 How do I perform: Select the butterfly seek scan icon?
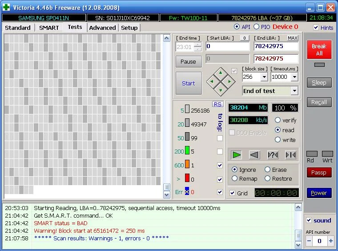pyautogui.click(x=290, y=155)
